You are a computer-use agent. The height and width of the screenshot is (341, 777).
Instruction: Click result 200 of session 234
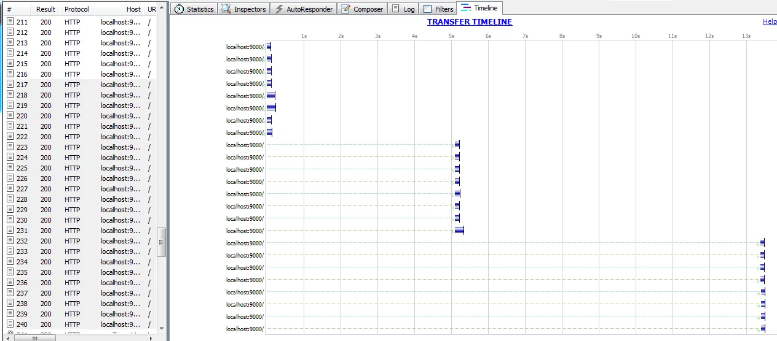click(46, 262)
